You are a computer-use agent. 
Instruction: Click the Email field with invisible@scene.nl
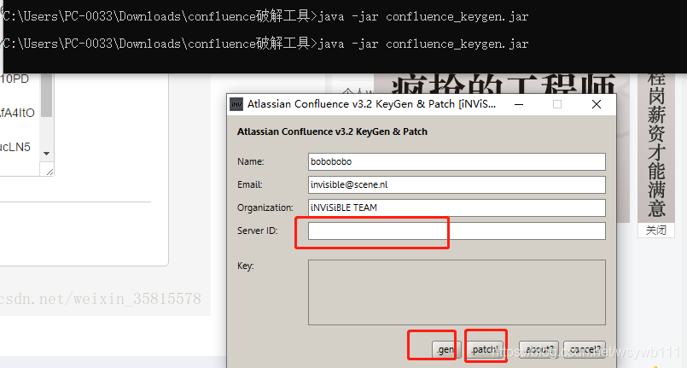point(457,185)
